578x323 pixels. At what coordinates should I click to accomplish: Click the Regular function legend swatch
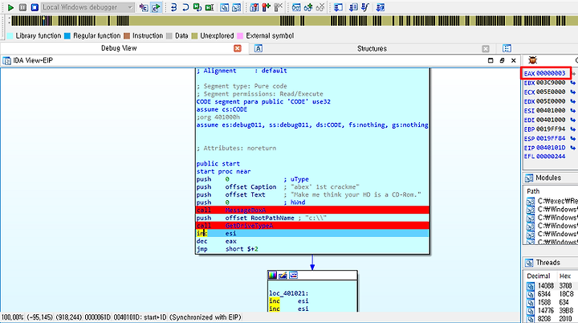click(x=67, y=36)
